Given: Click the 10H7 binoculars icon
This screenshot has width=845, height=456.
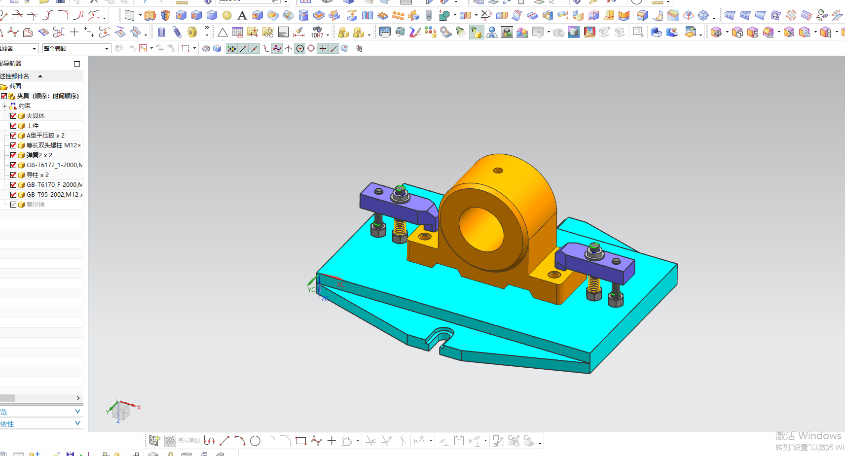Looking at the screenshot, I should [317, 33].
